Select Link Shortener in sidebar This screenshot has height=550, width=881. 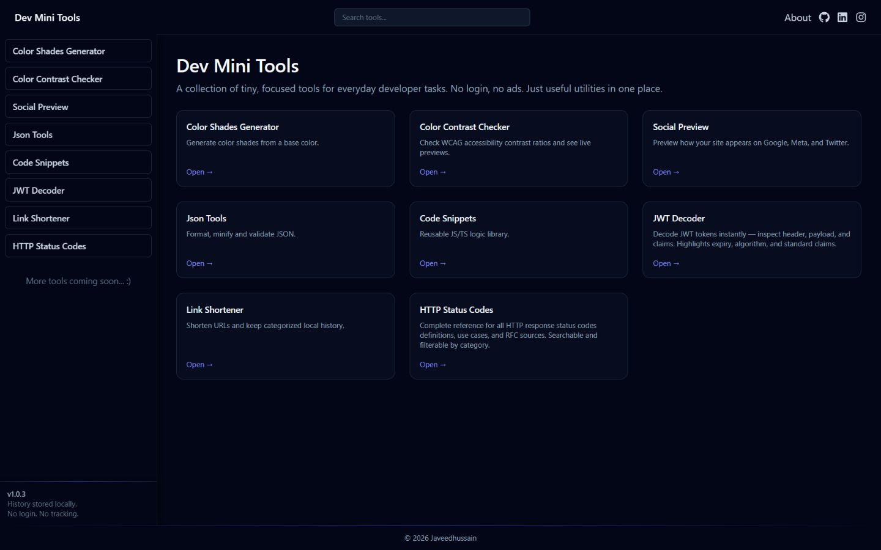pos(78,218)
